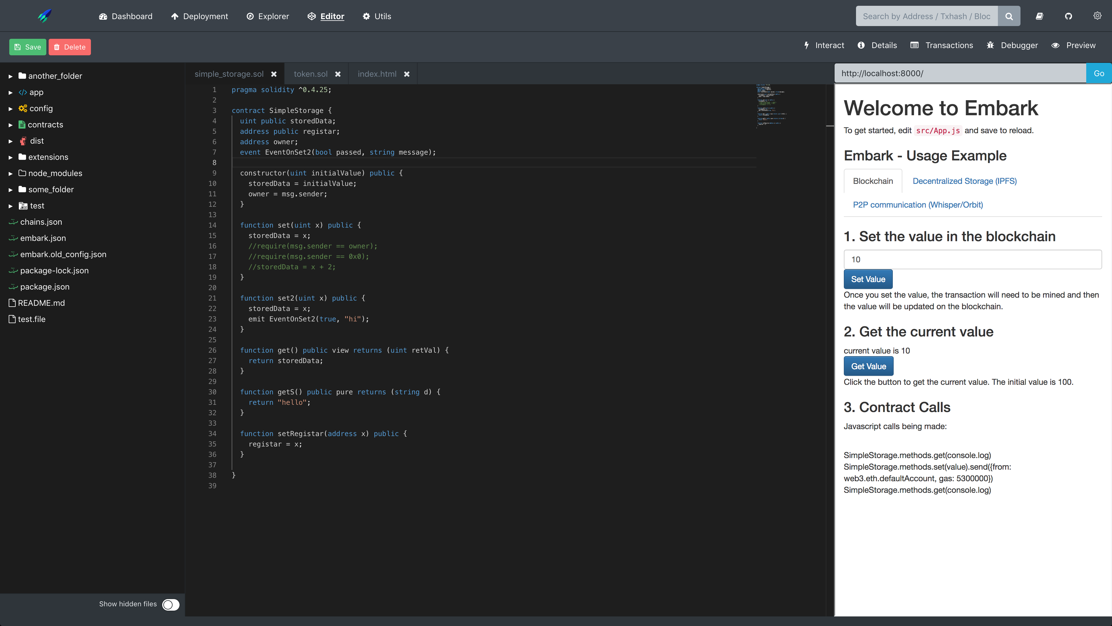Select the Blockchain tab
1112x626 pixels.
(873, 181)
